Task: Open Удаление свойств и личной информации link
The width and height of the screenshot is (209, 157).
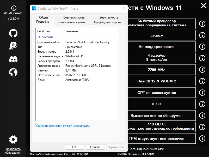Action: point(63,126)
